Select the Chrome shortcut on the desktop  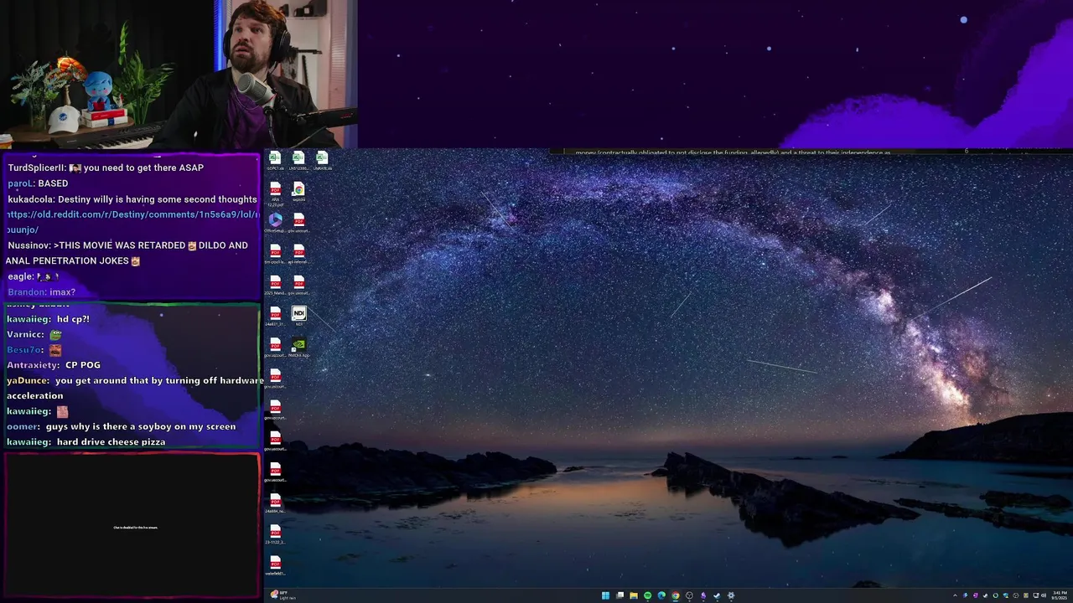click(298, 193)
